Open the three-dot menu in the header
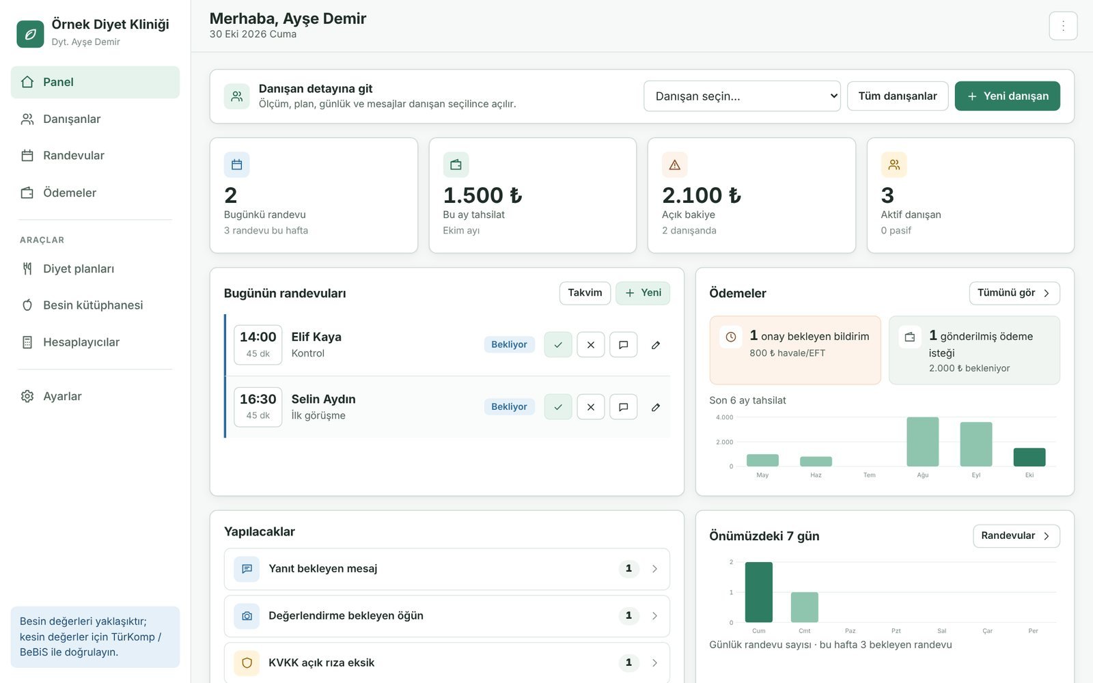The image size is (1093, 683). [1063, 26]
